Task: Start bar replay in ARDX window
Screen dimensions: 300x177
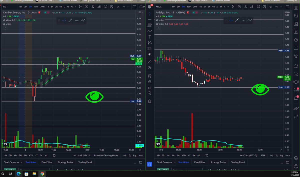Action: 271,6
